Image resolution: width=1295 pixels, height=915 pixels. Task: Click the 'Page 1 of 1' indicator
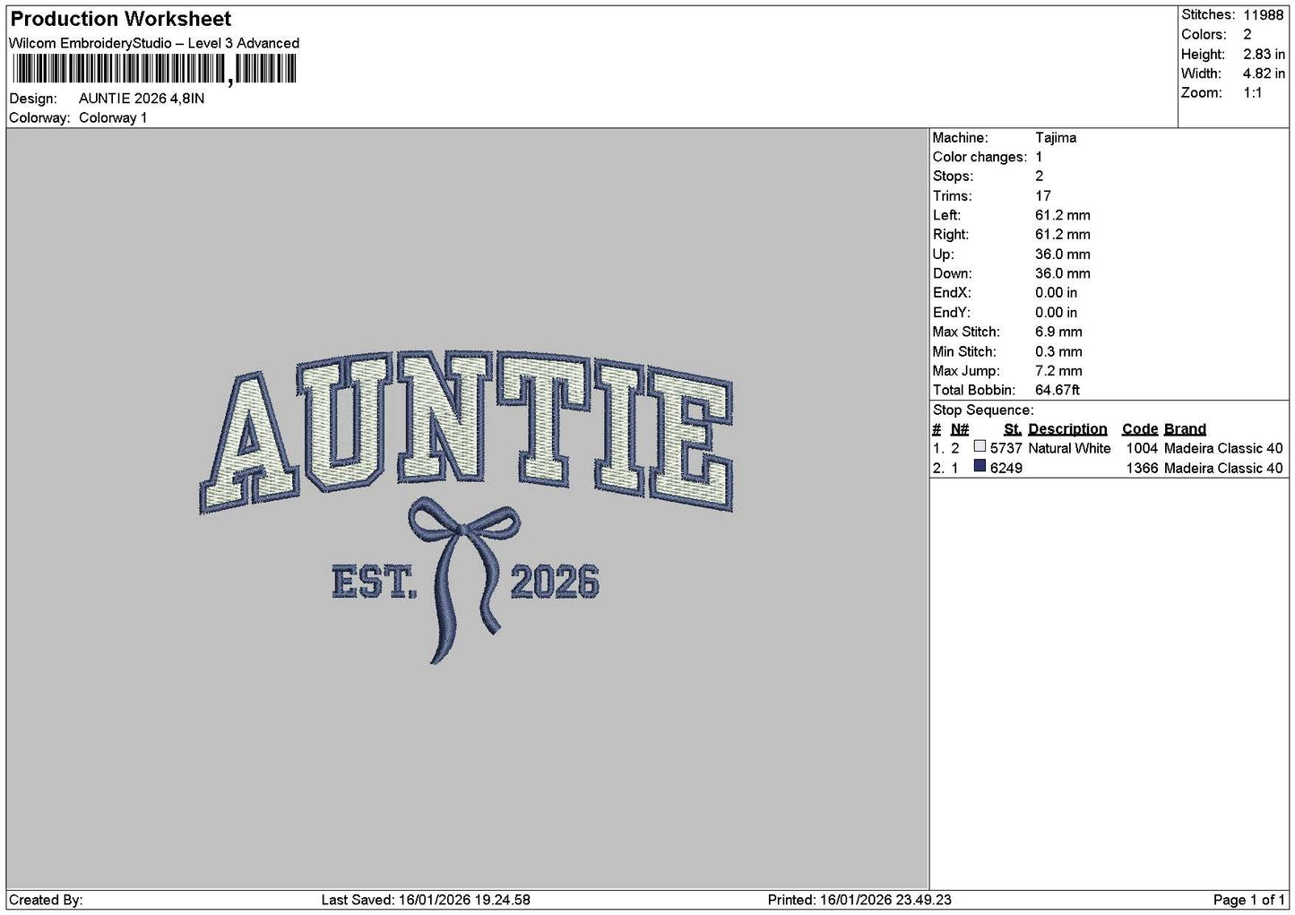point(1248,900)
